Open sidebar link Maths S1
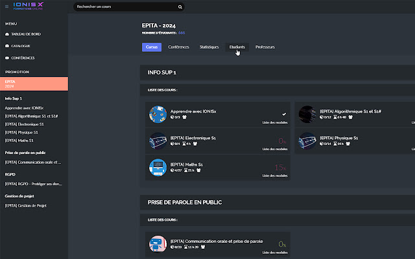The image size is (415, 259). 19,141
